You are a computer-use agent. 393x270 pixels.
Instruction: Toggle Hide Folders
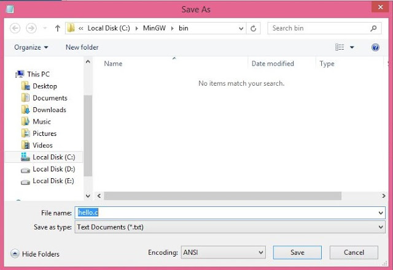(35, 253)
